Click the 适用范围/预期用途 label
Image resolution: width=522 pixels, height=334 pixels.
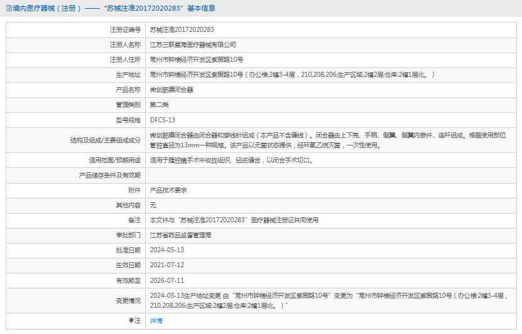(x=115, y=160)
